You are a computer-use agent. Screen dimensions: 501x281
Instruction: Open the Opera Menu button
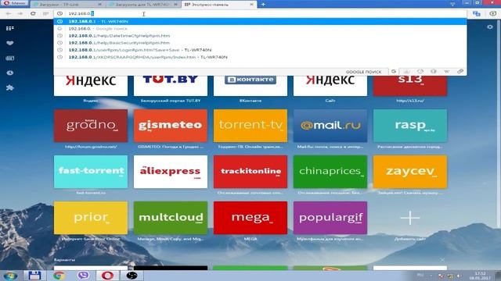[x=14, y=3]
